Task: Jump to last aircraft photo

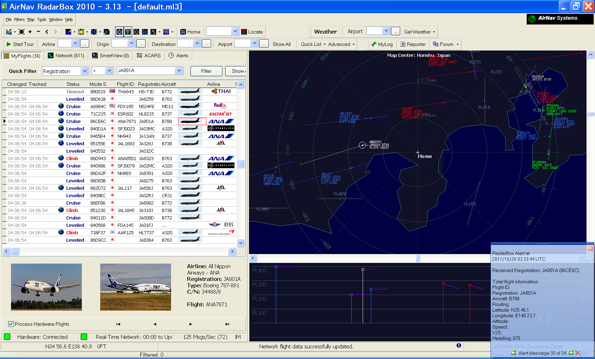Action: (x=227, y=324)
